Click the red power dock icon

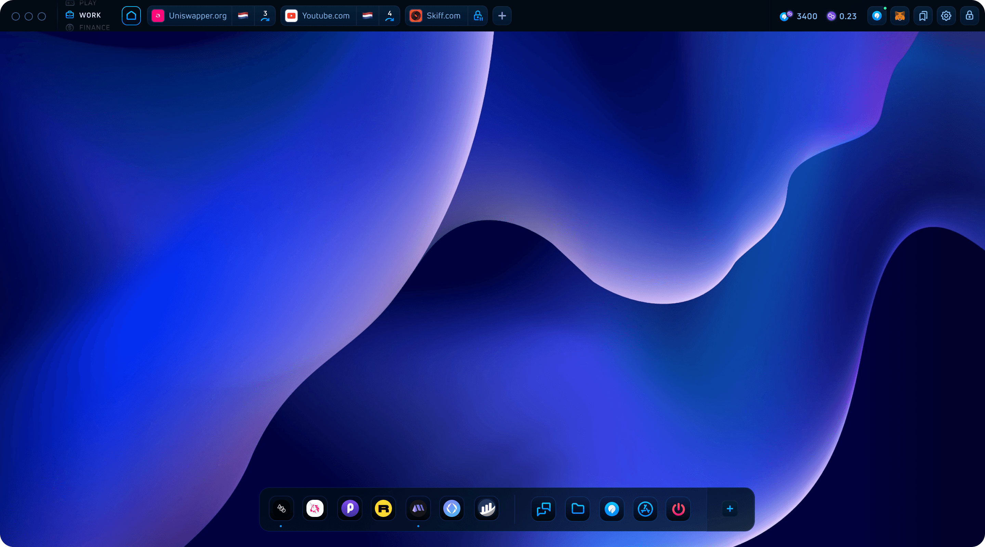point(678,509)
